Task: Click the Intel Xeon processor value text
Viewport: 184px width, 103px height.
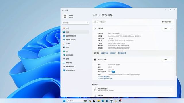Action: click(x=124, y=36)
